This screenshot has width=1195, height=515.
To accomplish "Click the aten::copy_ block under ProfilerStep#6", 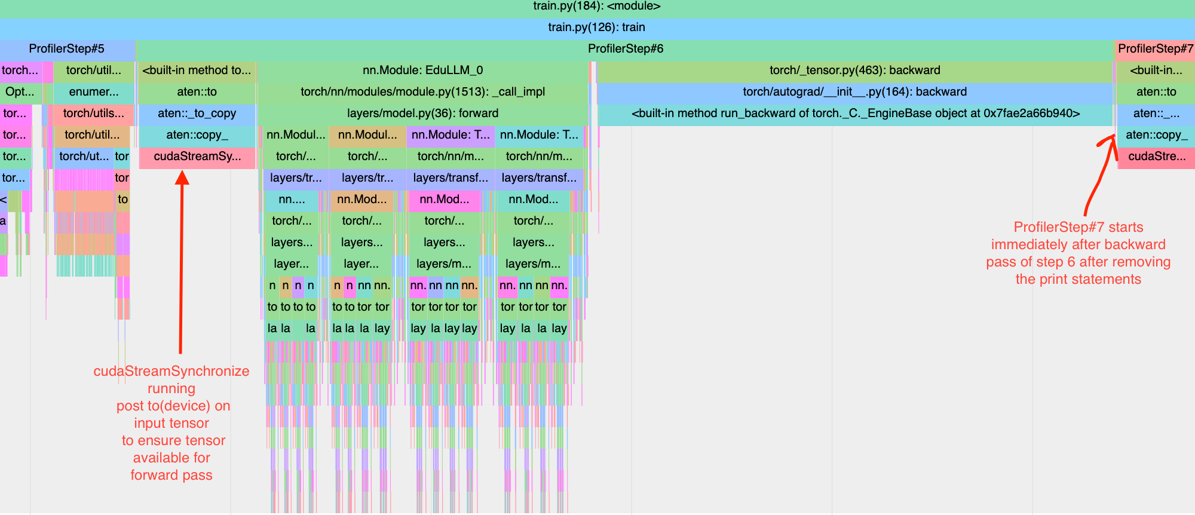I will (197, 135).
